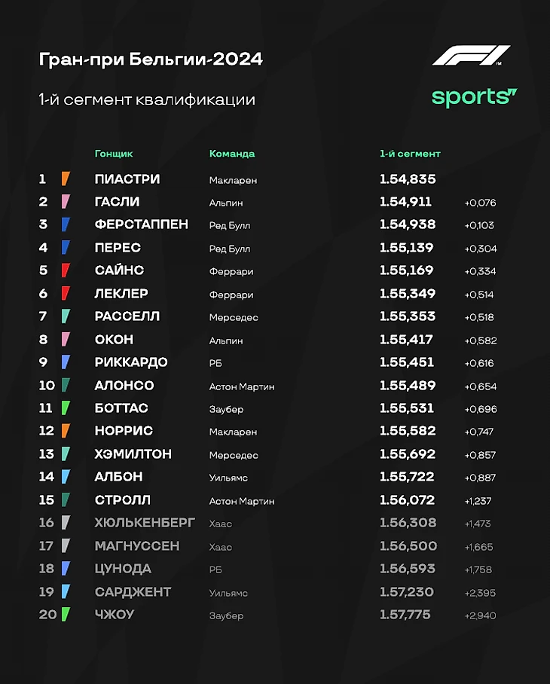This screenshot has width=550, height=684.
Task: Click the blue flag beside ФЕРСТАППЕН
Action: click(66, 224)
